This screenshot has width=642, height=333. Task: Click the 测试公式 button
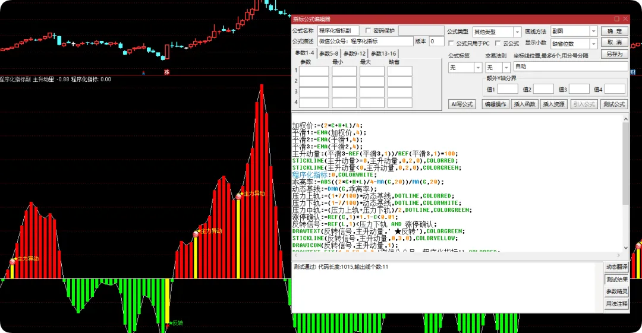click(614, 104)
